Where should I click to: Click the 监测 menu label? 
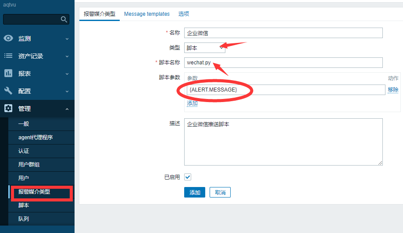[25, 39]
